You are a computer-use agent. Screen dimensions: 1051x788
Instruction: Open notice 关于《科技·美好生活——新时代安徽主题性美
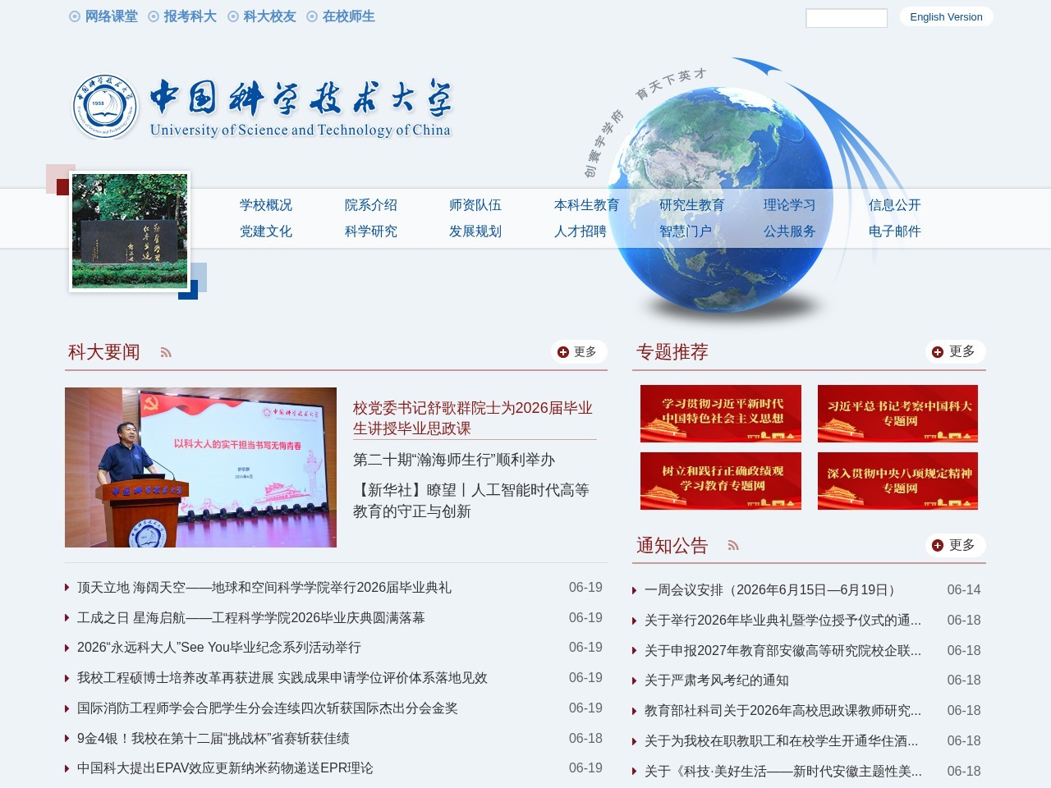pos(783,772)
